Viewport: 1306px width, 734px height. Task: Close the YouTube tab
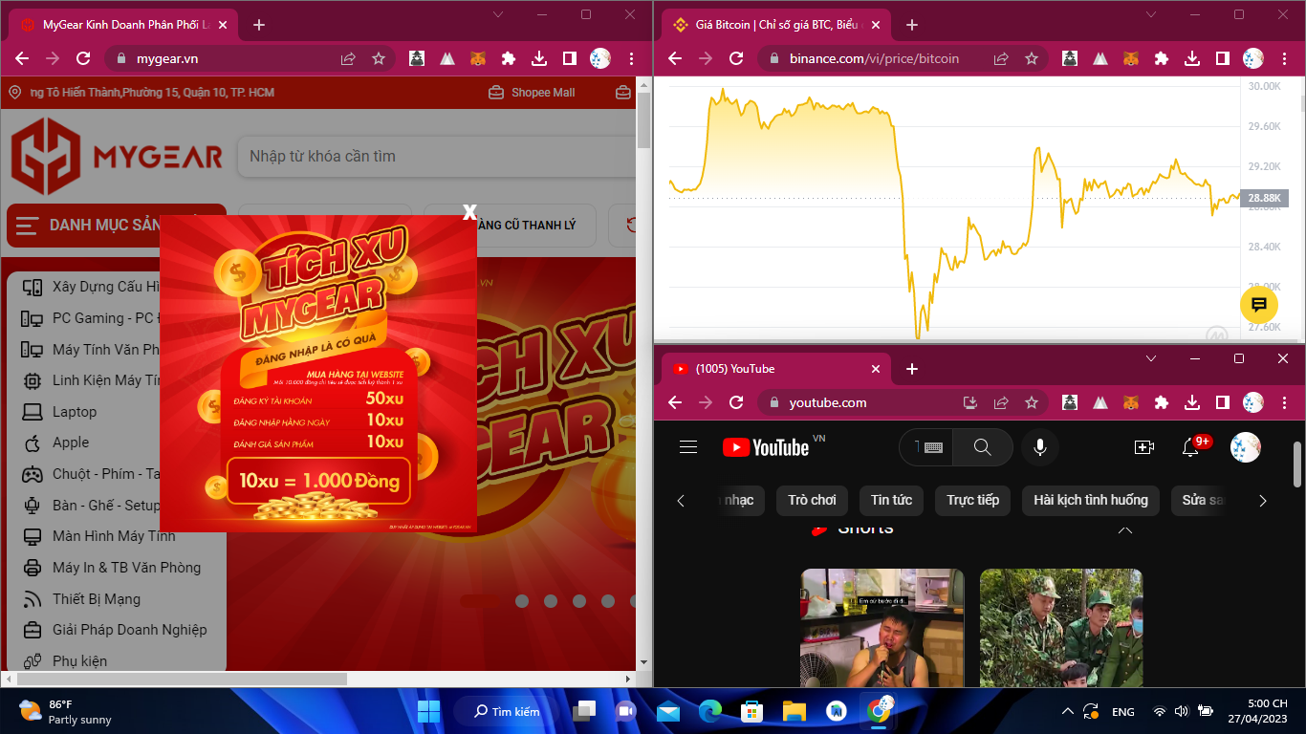point(876,369)
